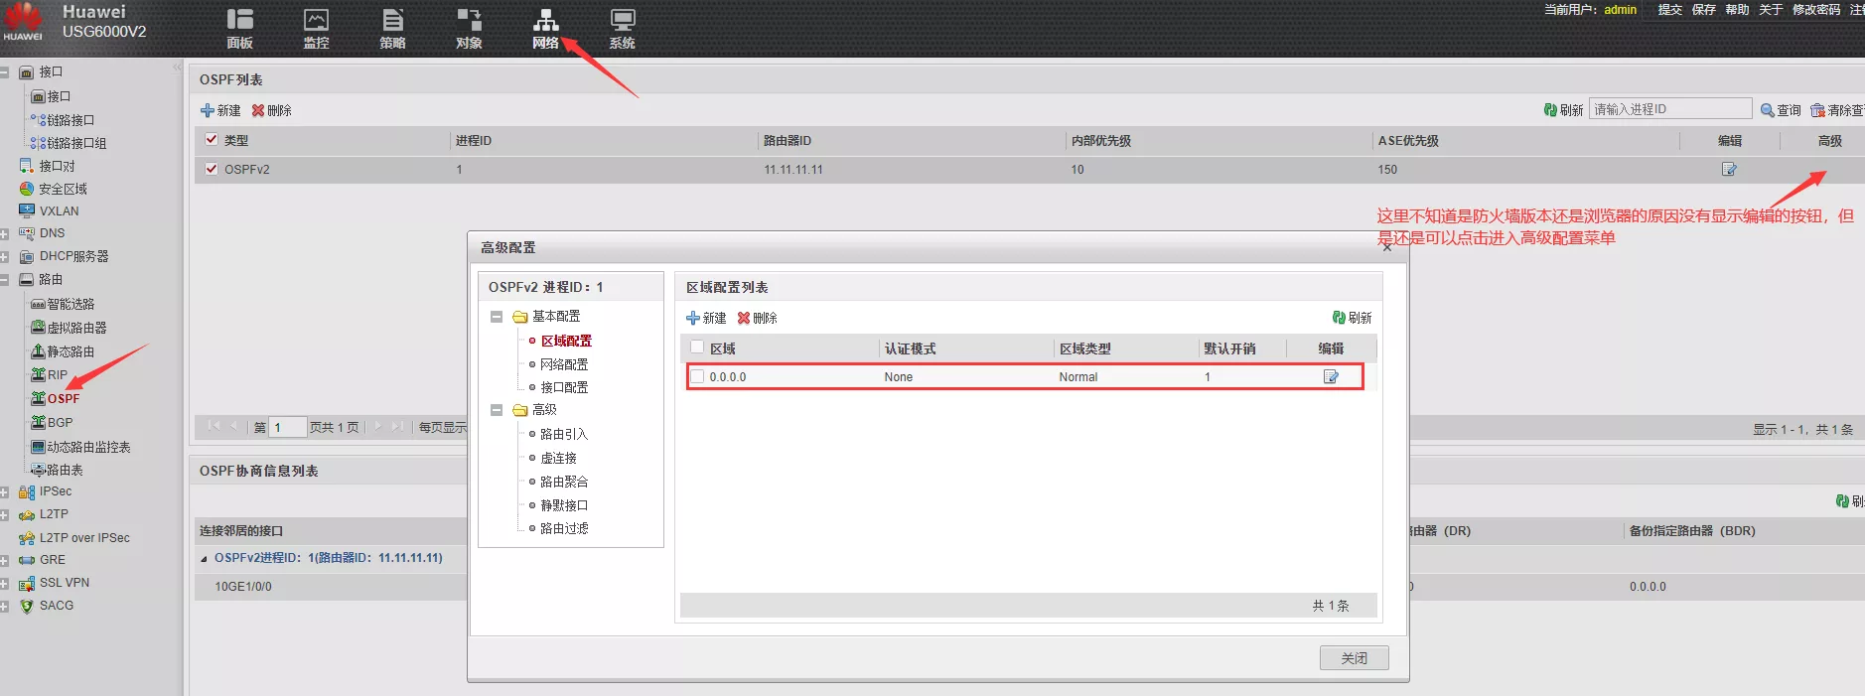Select 路由引入 in the advanced tree
Screen dimensions: 1865x696
[x=564, y=434]
